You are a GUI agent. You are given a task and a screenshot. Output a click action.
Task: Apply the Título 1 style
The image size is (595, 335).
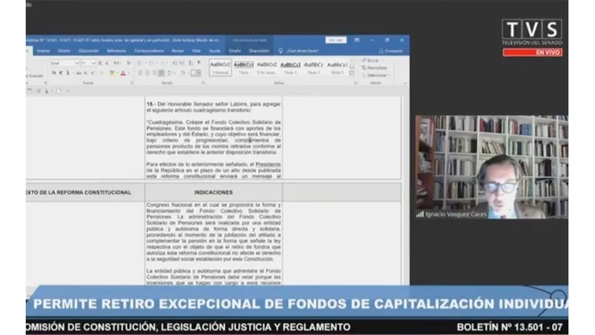pyautogui.click(x=290, y=68)
